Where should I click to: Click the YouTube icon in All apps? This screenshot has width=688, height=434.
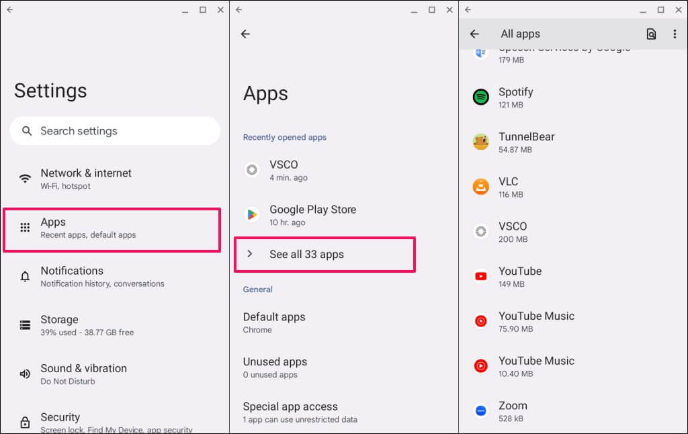coord(481,276)
